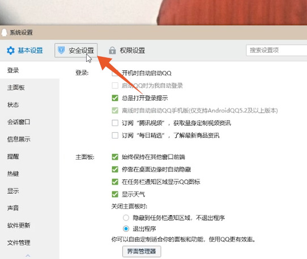Uncheck 始终保持在其他窗口前端
This screenshot has width=307, height=259.
(115, 157)
